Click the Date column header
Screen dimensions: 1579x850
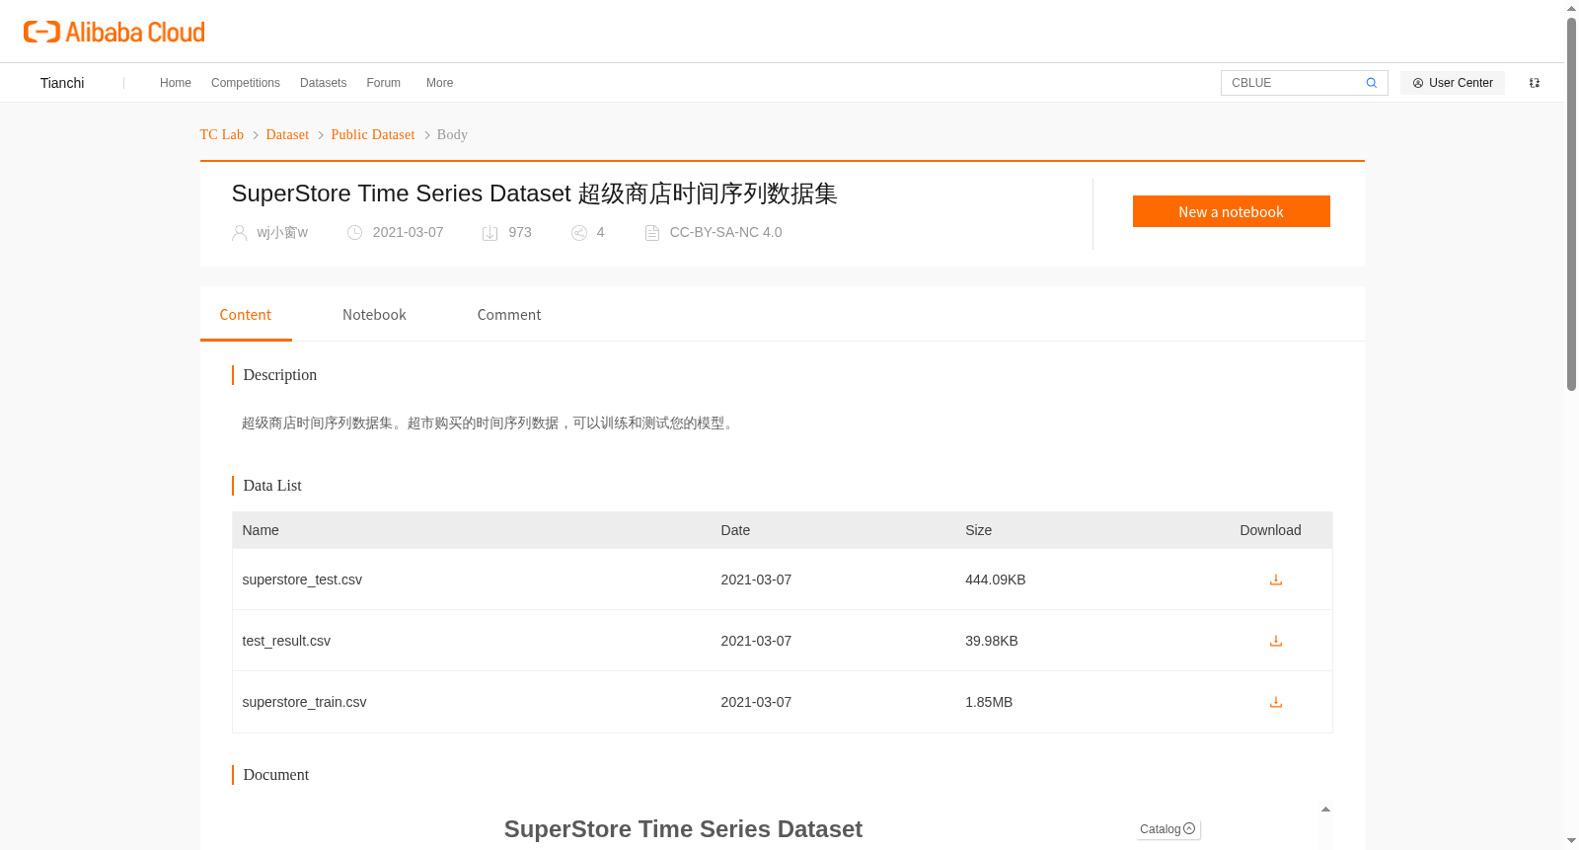tap(735, 530)
